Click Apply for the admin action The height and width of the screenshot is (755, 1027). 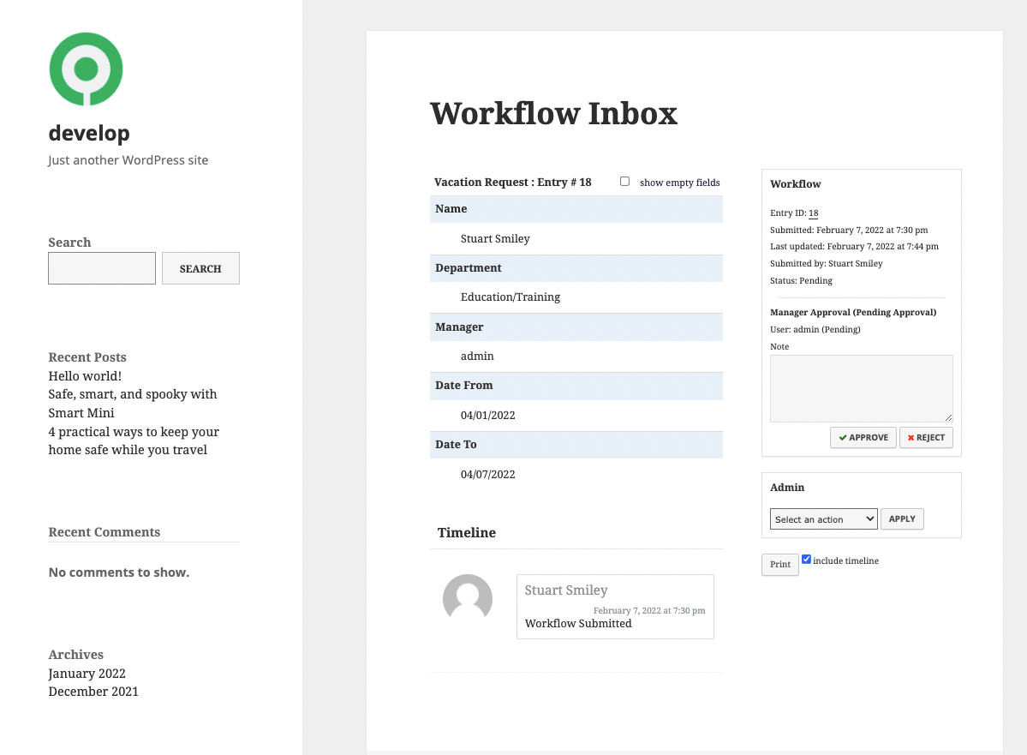pyautogui.click(x=901, y=519)
